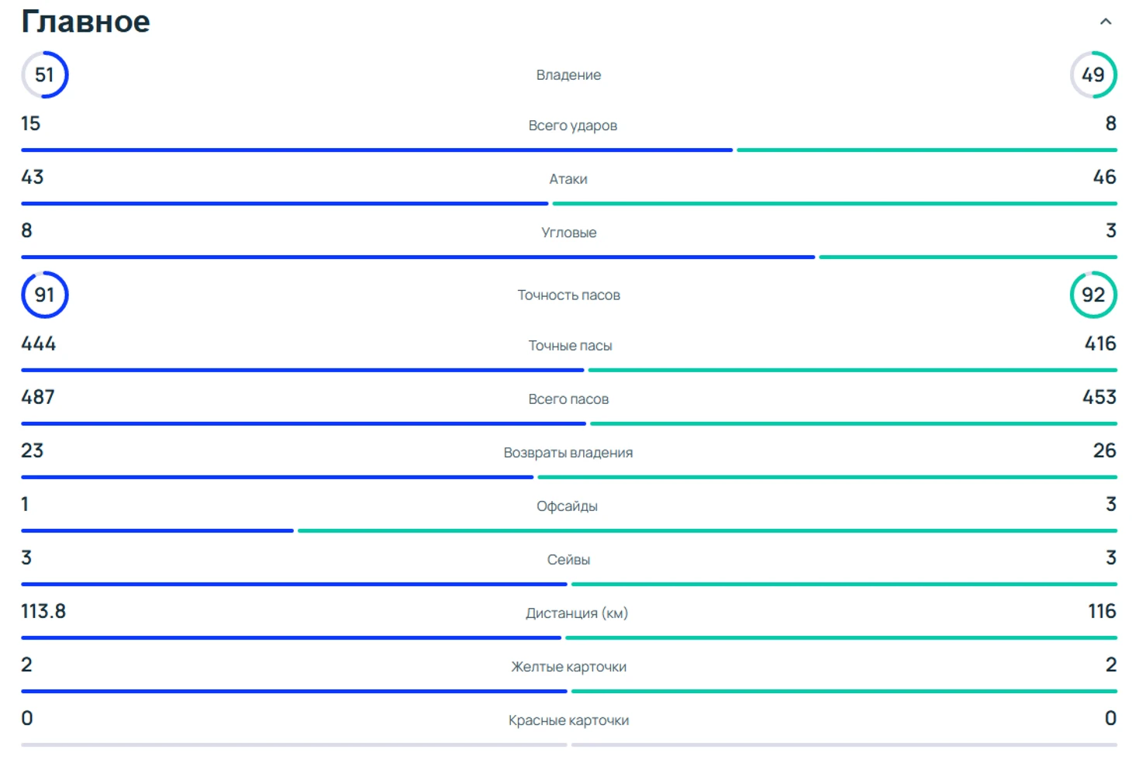Collapse the Главное section chevron
Screen dimensions: 1132x763
tap(1106, 22)
